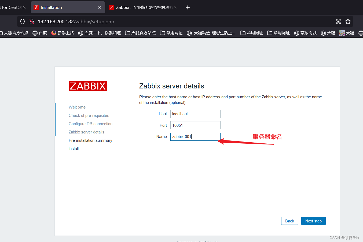Select the Pre-installation summary step

click(x=90, y=140)
